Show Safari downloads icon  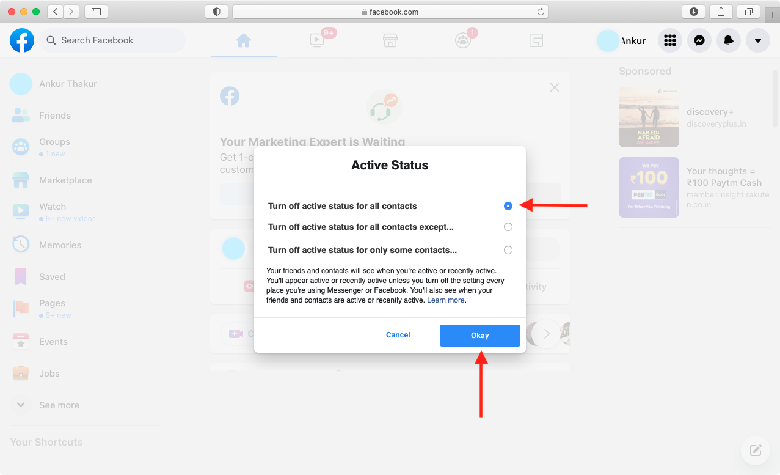(x=694, y=11)
